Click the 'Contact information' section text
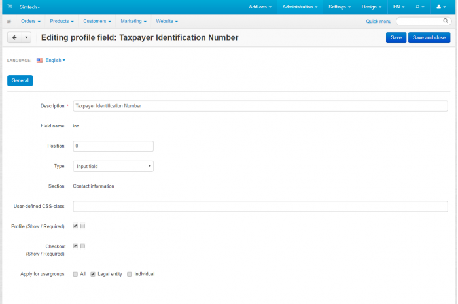The image size is (458, 304). pyautogui.click(x=94, y=186)
